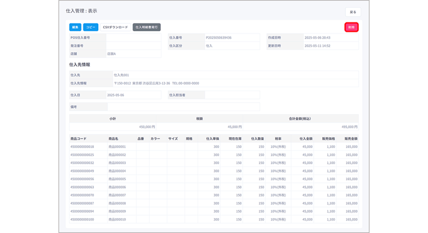Screen dimensions: 428x233
Task: Select total amount 495,000 円
Action: tap(350, 127)
